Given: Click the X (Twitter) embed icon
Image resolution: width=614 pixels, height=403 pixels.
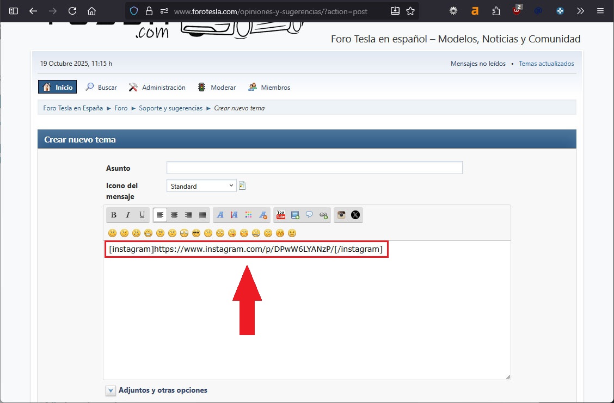Looking at the screenshot, I should (x=355, y=215).
